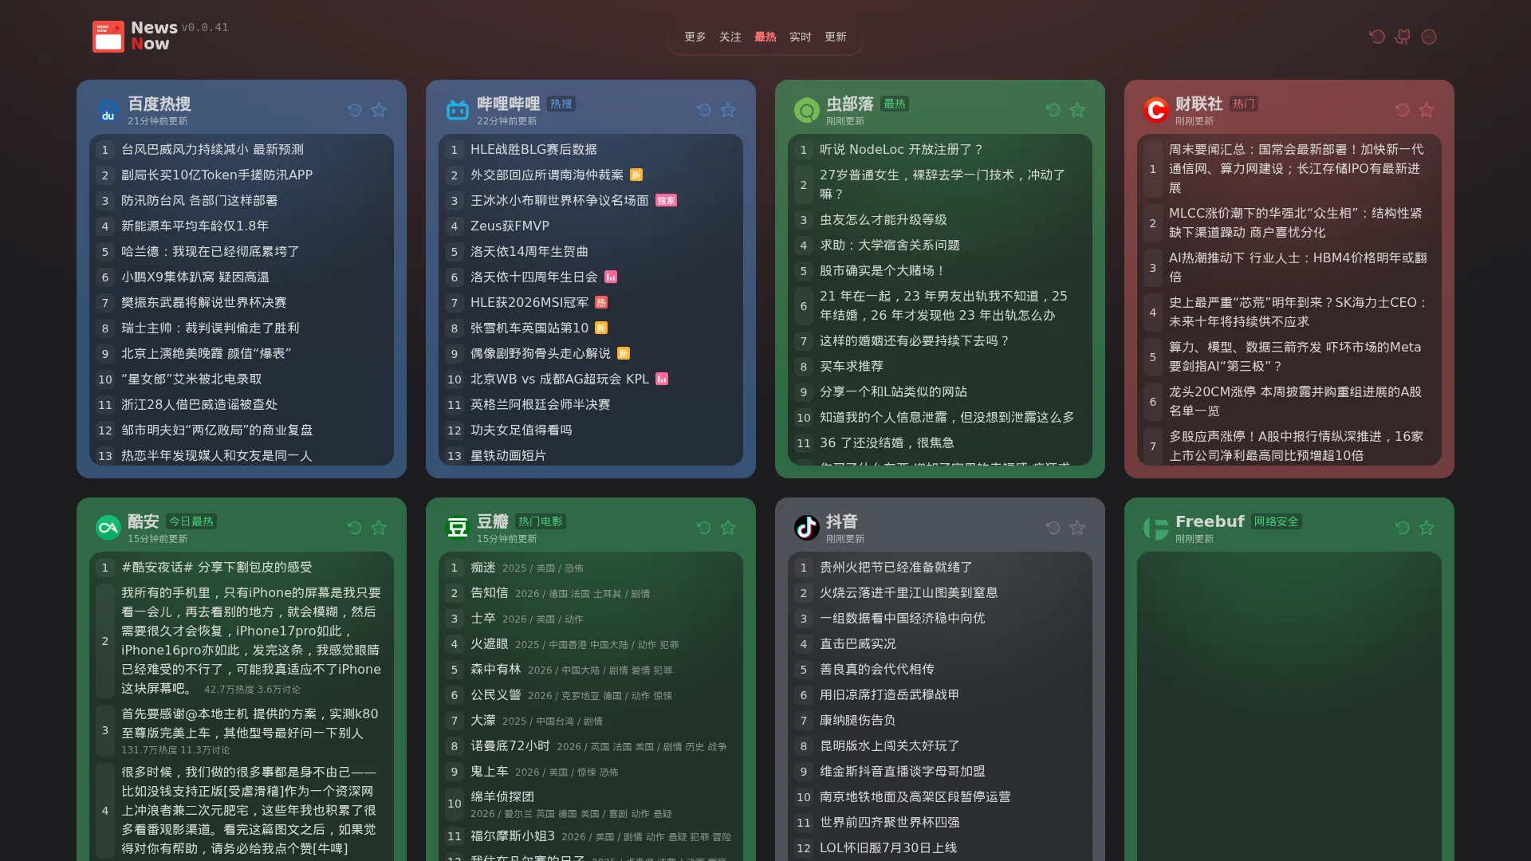Star the Freebuf card as favorite
Screen dimensions: 1531x861
click(x=1427, y=528)
